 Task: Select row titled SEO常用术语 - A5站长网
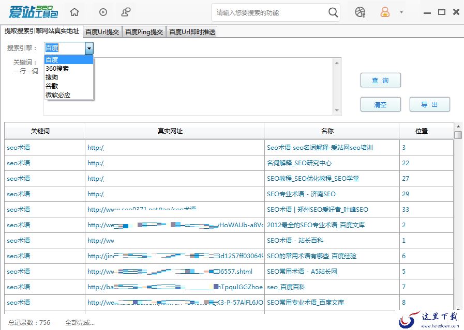229,272
